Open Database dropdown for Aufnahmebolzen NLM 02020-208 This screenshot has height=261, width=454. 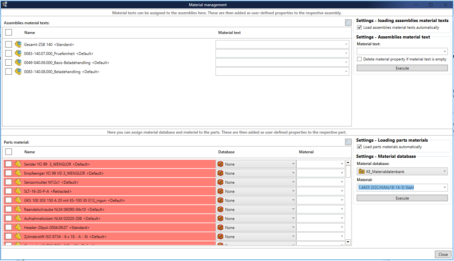click(x=293, y=218)
